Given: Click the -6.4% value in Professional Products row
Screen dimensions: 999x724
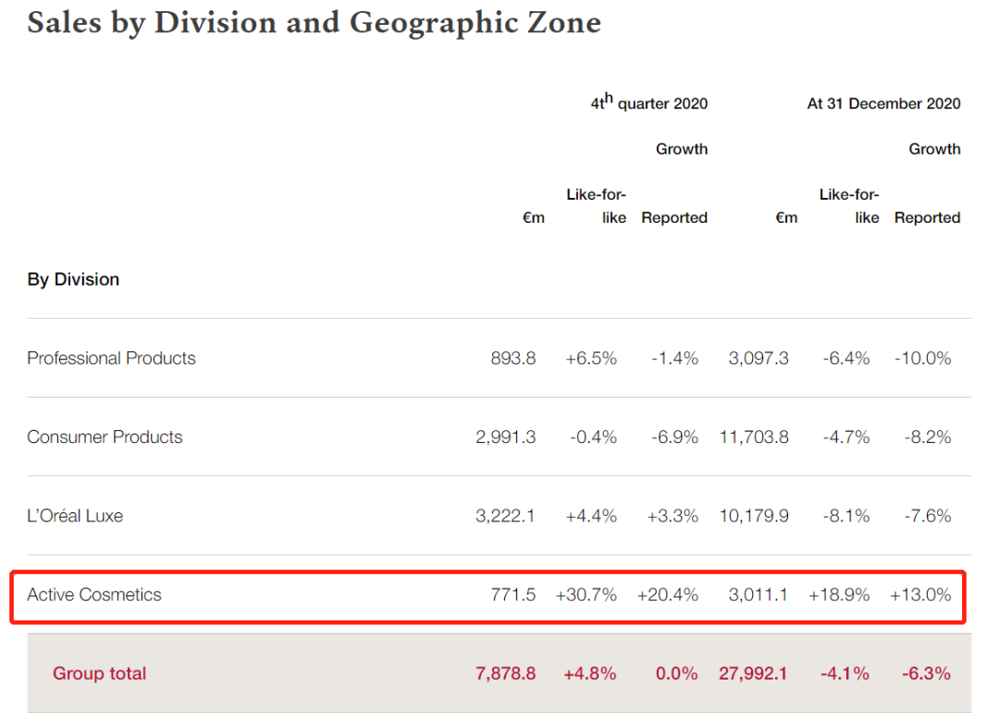Looking at the screenshot, I should point(846,359).
